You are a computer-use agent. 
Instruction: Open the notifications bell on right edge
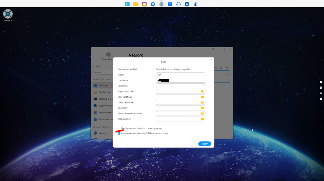(x=321, y=93)
